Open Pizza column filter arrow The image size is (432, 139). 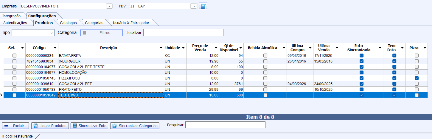coord(425,48)
